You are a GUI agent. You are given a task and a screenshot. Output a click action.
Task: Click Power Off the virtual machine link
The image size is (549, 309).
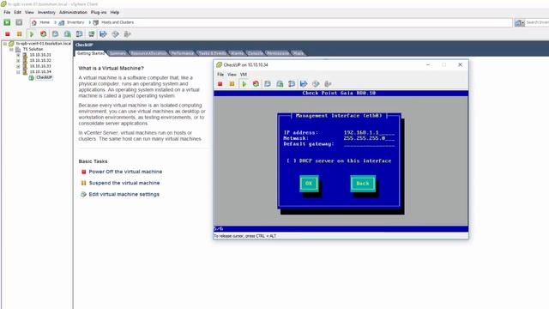(x=125, y=172)
